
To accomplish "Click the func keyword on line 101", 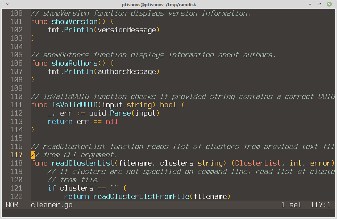I will coord(39,22).
